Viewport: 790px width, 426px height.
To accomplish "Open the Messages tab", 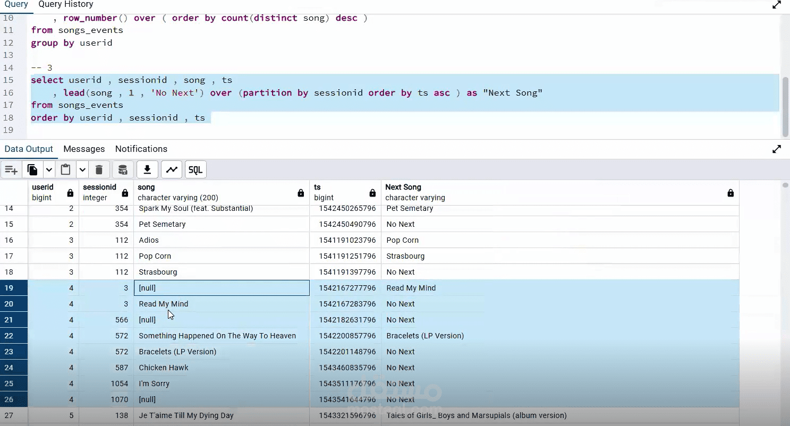I will (x=84, y=149).
